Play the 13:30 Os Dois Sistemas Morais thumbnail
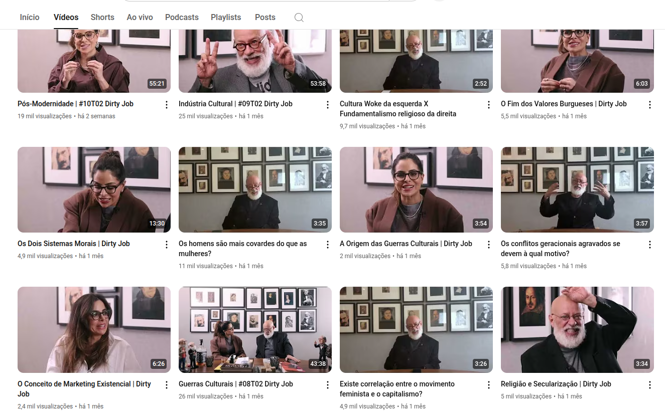 coord(94,189)
